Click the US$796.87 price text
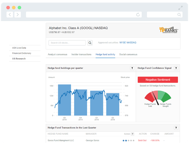The width and height of the screenshot is (189, 145). point(55,32)
